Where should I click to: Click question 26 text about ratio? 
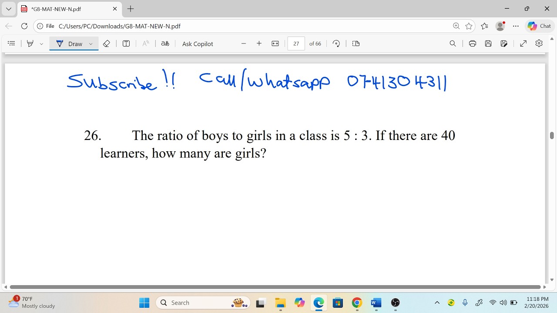[x=269, y=144]
